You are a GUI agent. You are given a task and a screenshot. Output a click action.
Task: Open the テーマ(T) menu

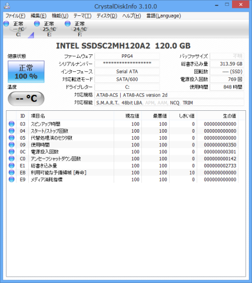click(82, 16)
